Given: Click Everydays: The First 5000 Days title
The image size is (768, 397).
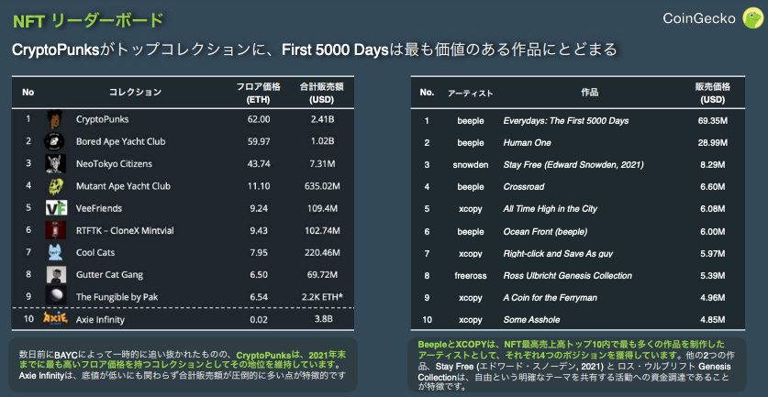Looking at the screenshot, I should pos(566,120).
